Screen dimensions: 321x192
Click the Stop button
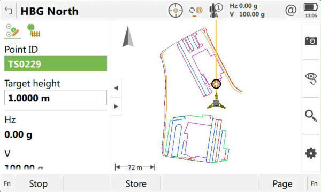click(x=39, y=183)
